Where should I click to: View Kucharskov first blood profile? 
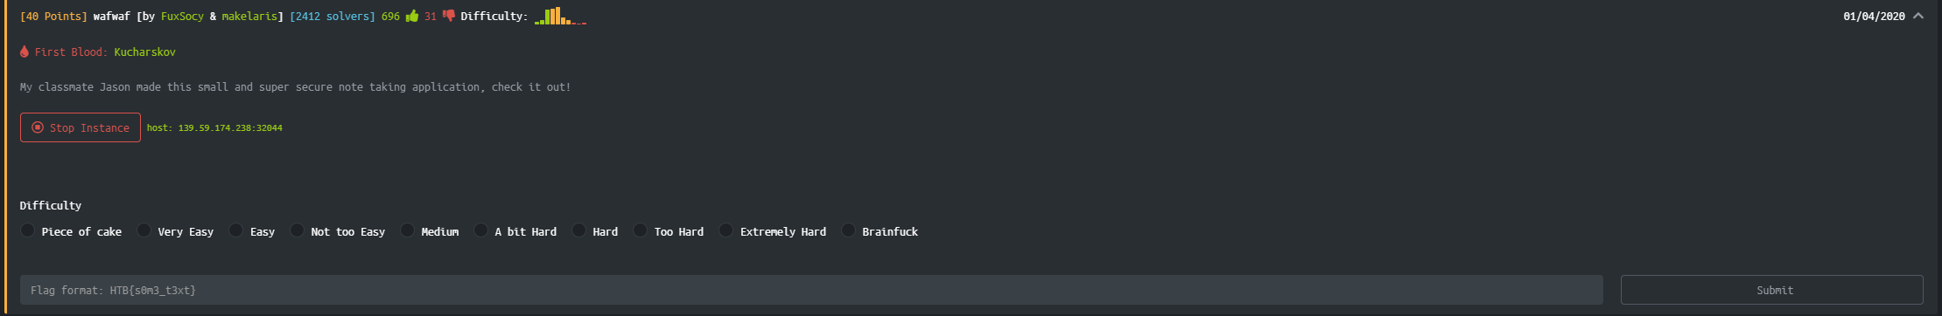(144, 52)
